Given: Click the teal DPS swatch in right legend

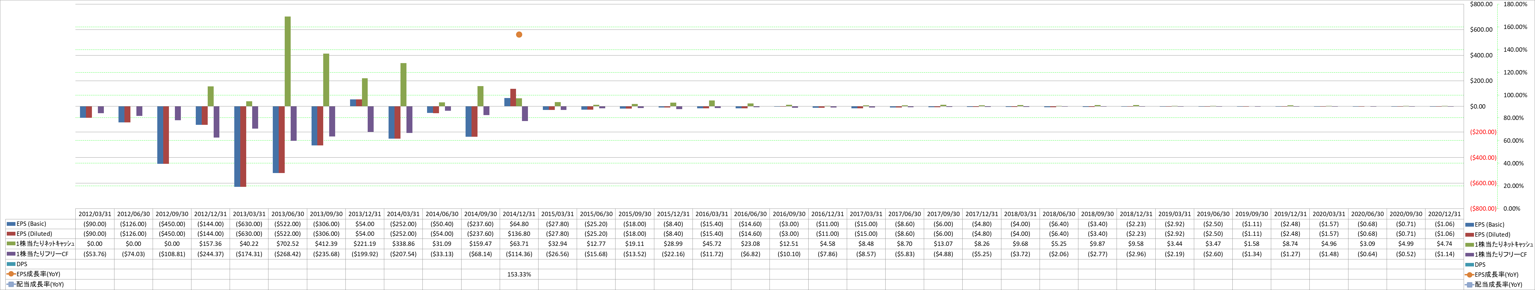Looking at the screenshot, I should [1469, 264].
